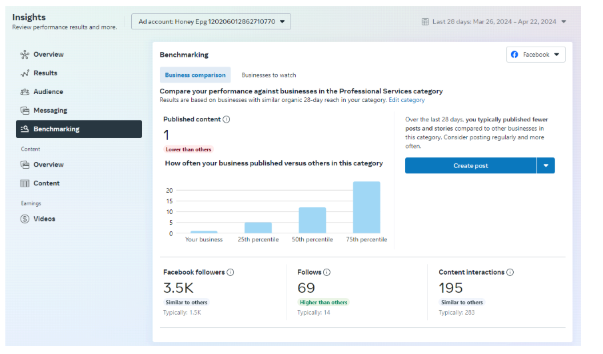The image size is (603, 354).
Task: Click info icon beside Content interactions
Action: (x=510, y=272)
